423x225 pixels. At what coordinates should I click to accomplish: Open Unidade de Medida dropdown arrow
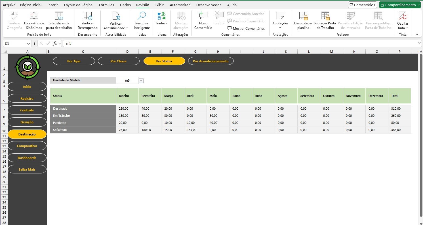click(x=141, y=81)
